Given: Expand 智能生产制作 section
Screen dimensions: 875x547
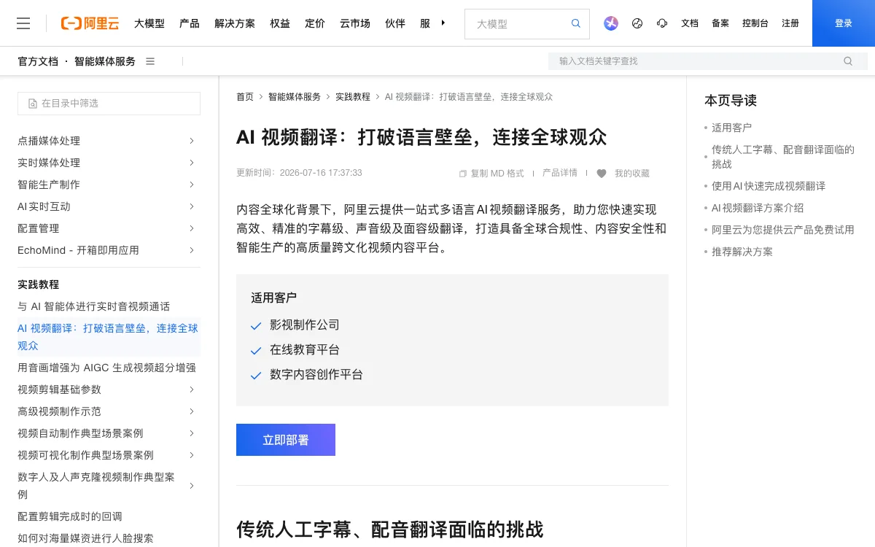Looking at the screenshot, I should pos(191,185).
